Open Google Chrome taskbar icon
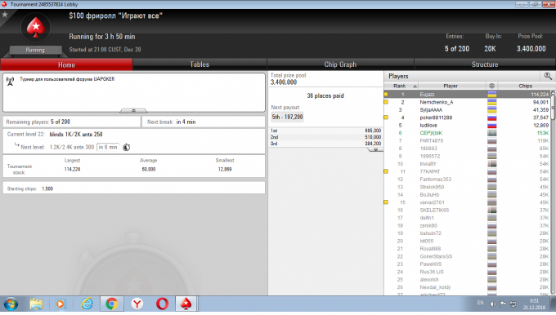 (112, 304)
